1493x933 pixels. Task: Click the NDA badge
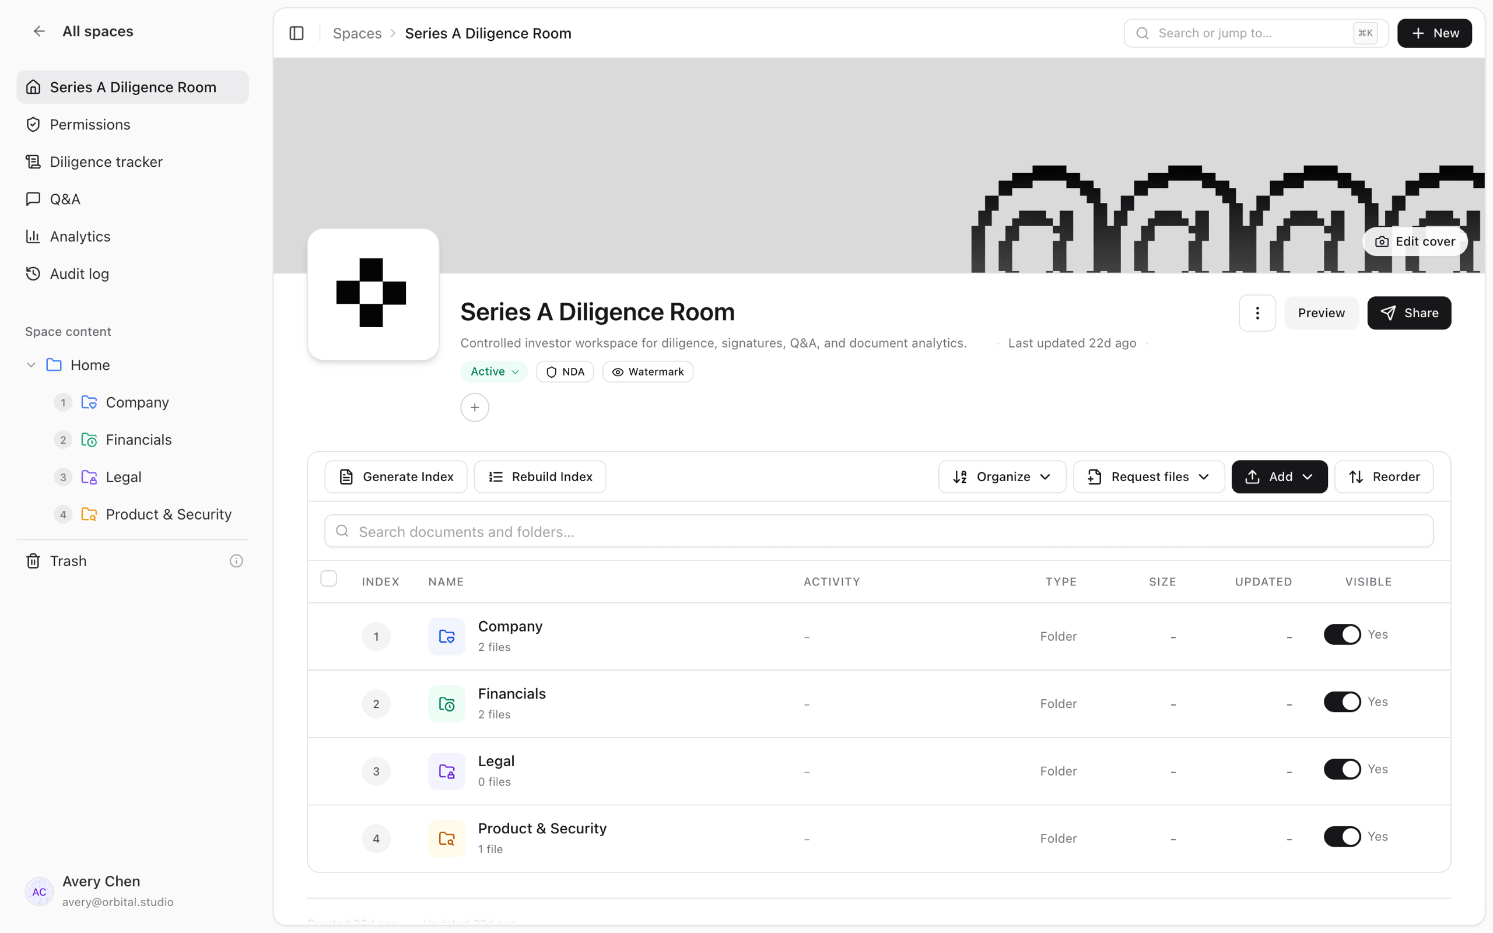pyautogui.click(x=565, y=371)
